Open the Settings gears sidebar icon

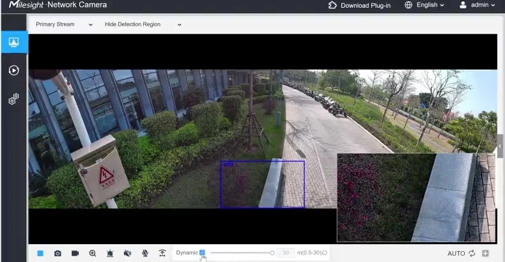tap(13, 99)
